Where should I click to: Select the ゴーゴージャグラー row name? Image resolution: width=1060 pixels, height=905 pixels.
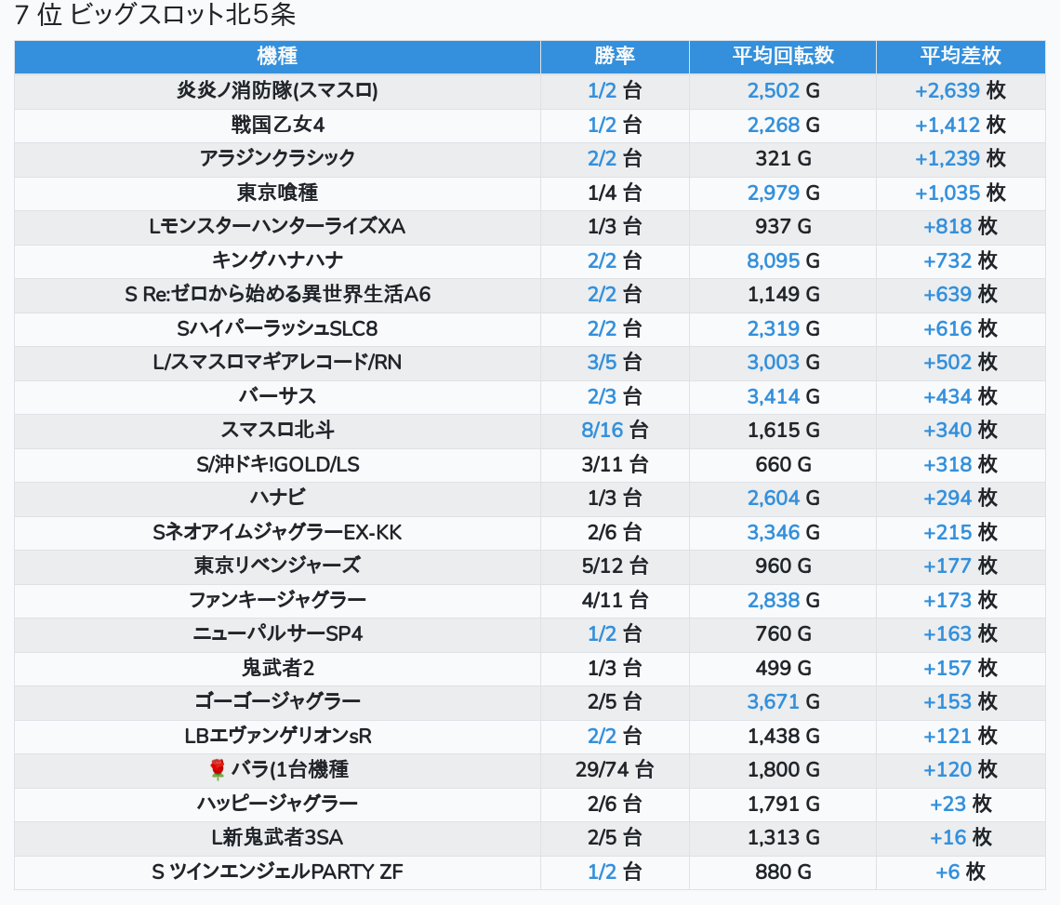coord(277,701)
